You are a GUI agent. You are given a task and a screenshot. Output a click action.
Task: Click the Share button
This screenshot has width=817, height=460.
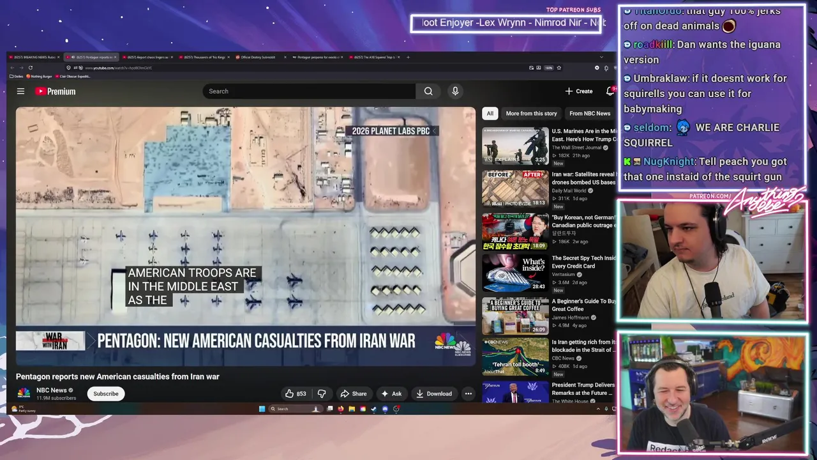pyautogui.click(x=353, y=394)
